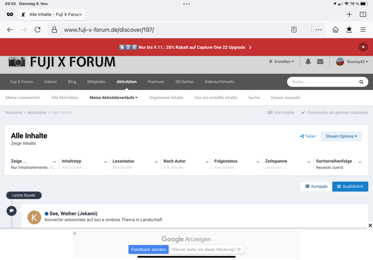Dismiss the red Capture One promo banner

(363, 47)
